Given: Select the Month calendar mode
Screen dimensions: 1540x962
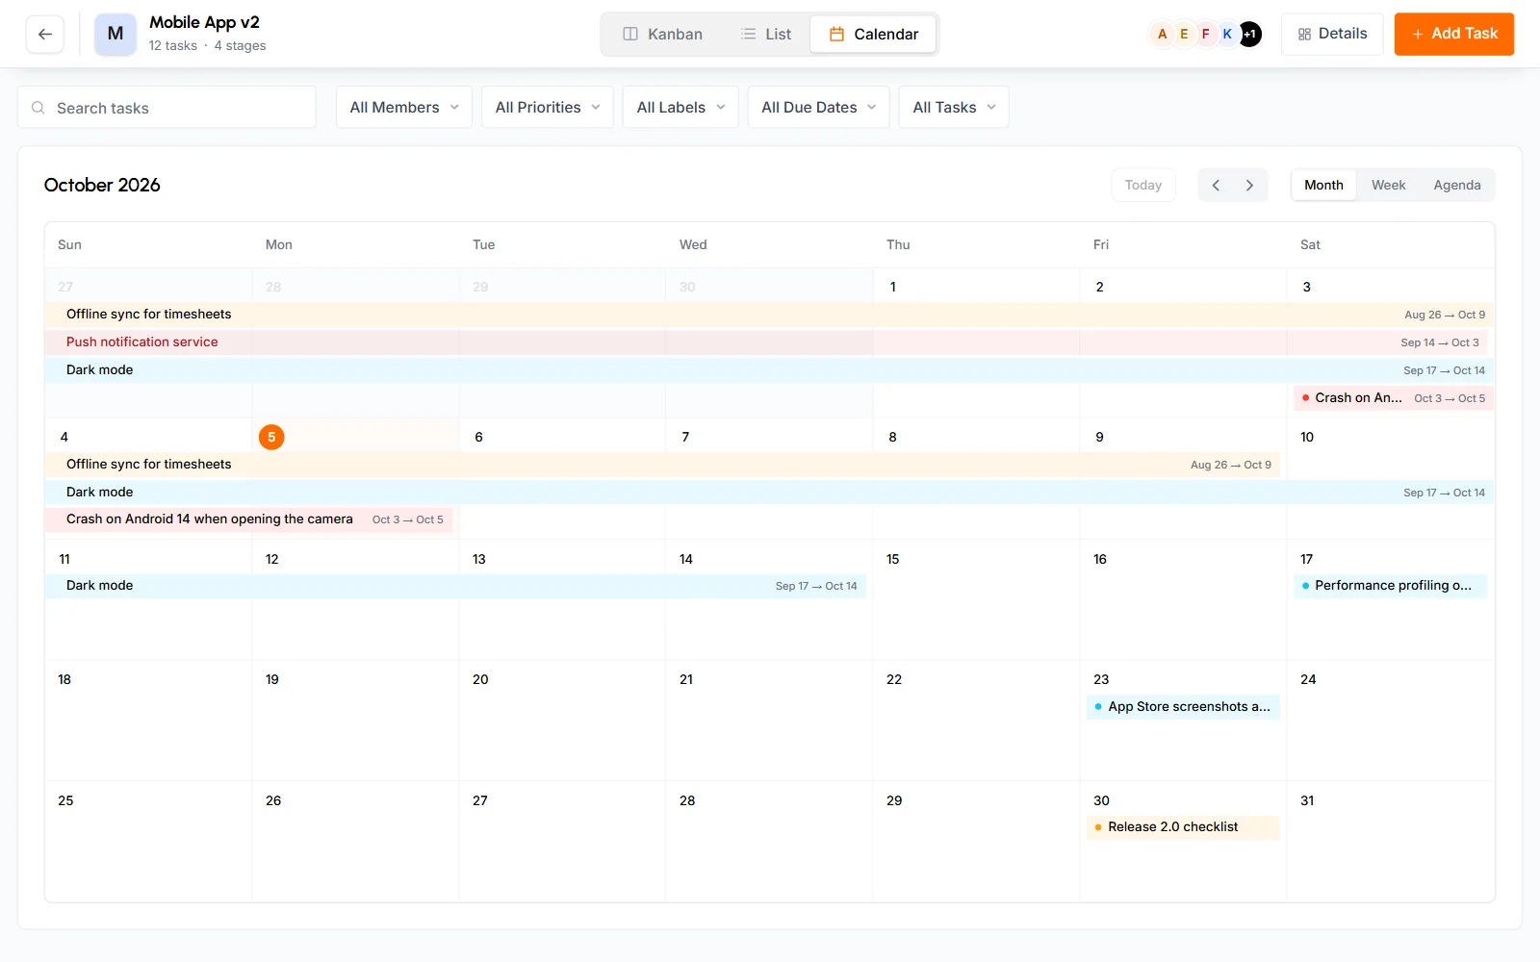Looking at the screenshot, I should [1323, 185].
